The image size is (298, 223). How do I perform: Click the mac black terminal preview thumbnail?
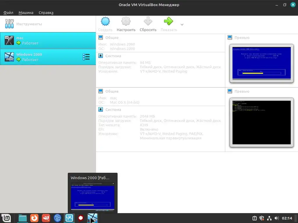click(x=262, y=123)
